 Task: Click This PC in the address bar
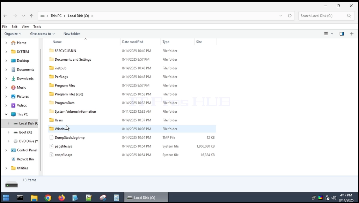(56, 16)
